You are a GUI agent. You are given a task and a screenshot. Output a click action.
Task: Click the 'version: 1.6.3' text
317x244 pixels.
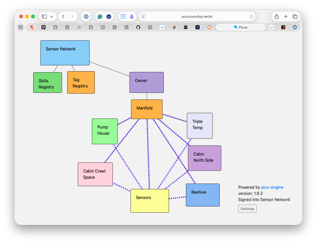[250, 193]
